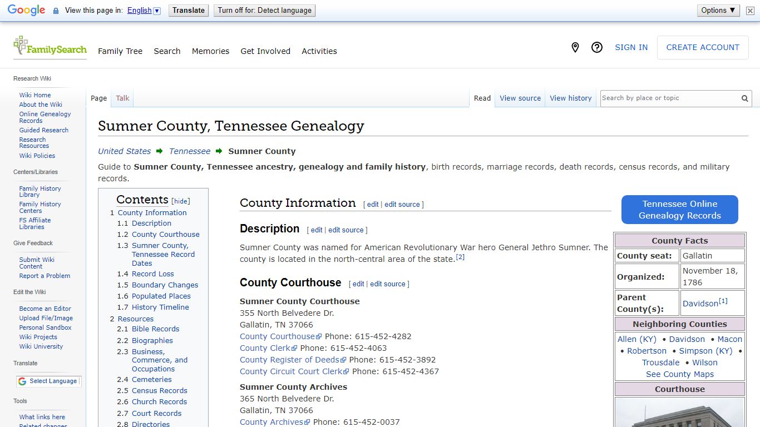The image size is (760, 427).
Task: Click green arrow after Tennessee breadcrumb
Action: pyautogui.click(x=219, y=151)
